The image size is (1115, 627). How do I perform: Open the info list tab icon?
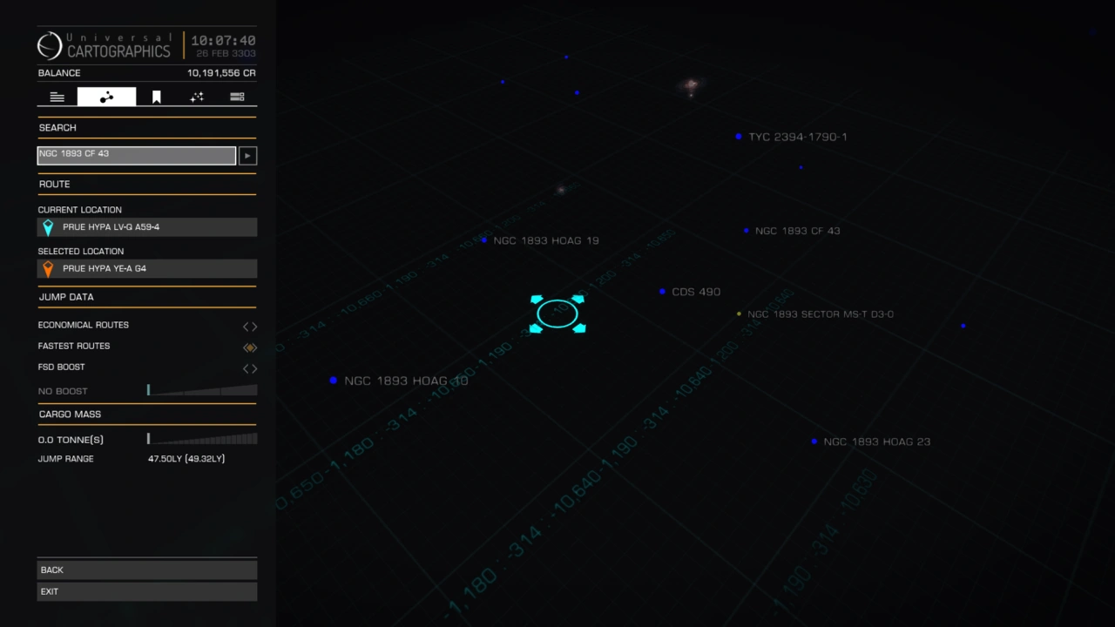57,97
